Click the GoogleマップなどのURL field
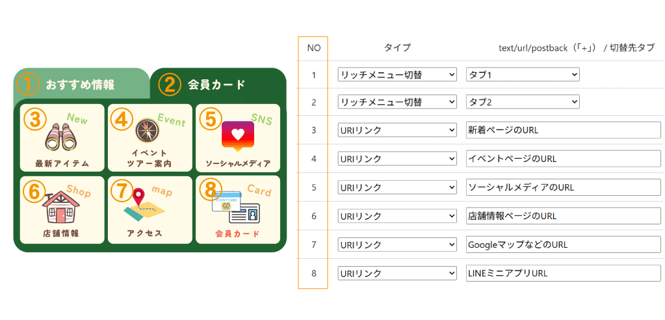665x320 pixels. (563, 245)
